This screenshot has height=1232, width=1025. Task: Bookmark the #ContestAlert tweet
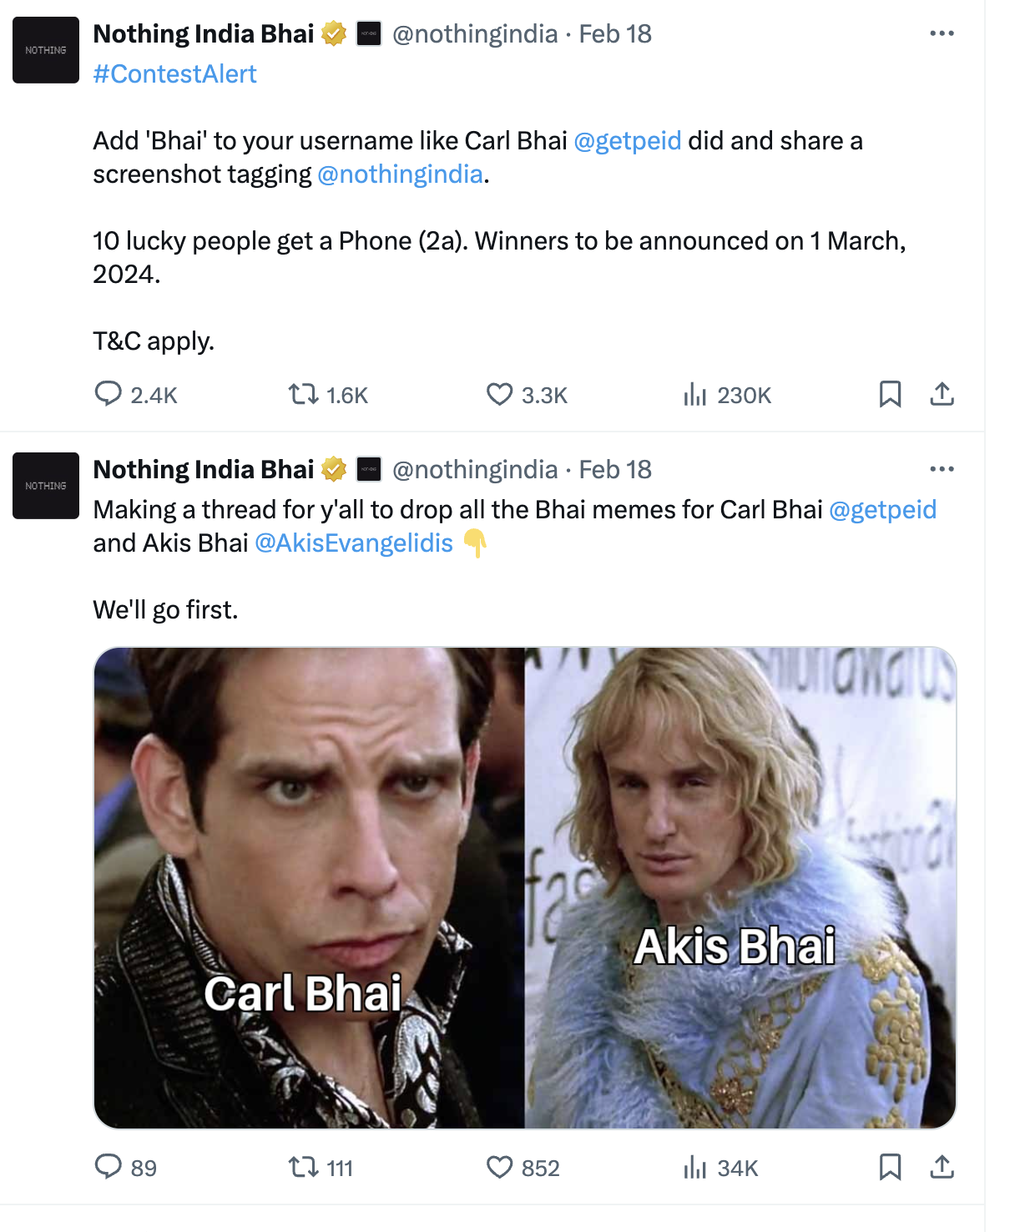point(890,394)
